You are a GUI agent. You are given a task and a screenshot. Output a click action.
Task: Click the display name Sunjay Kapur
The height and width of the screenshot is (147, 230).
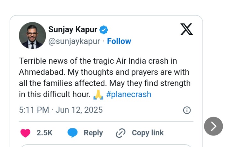pyautogui.click(x=73, y=30)
